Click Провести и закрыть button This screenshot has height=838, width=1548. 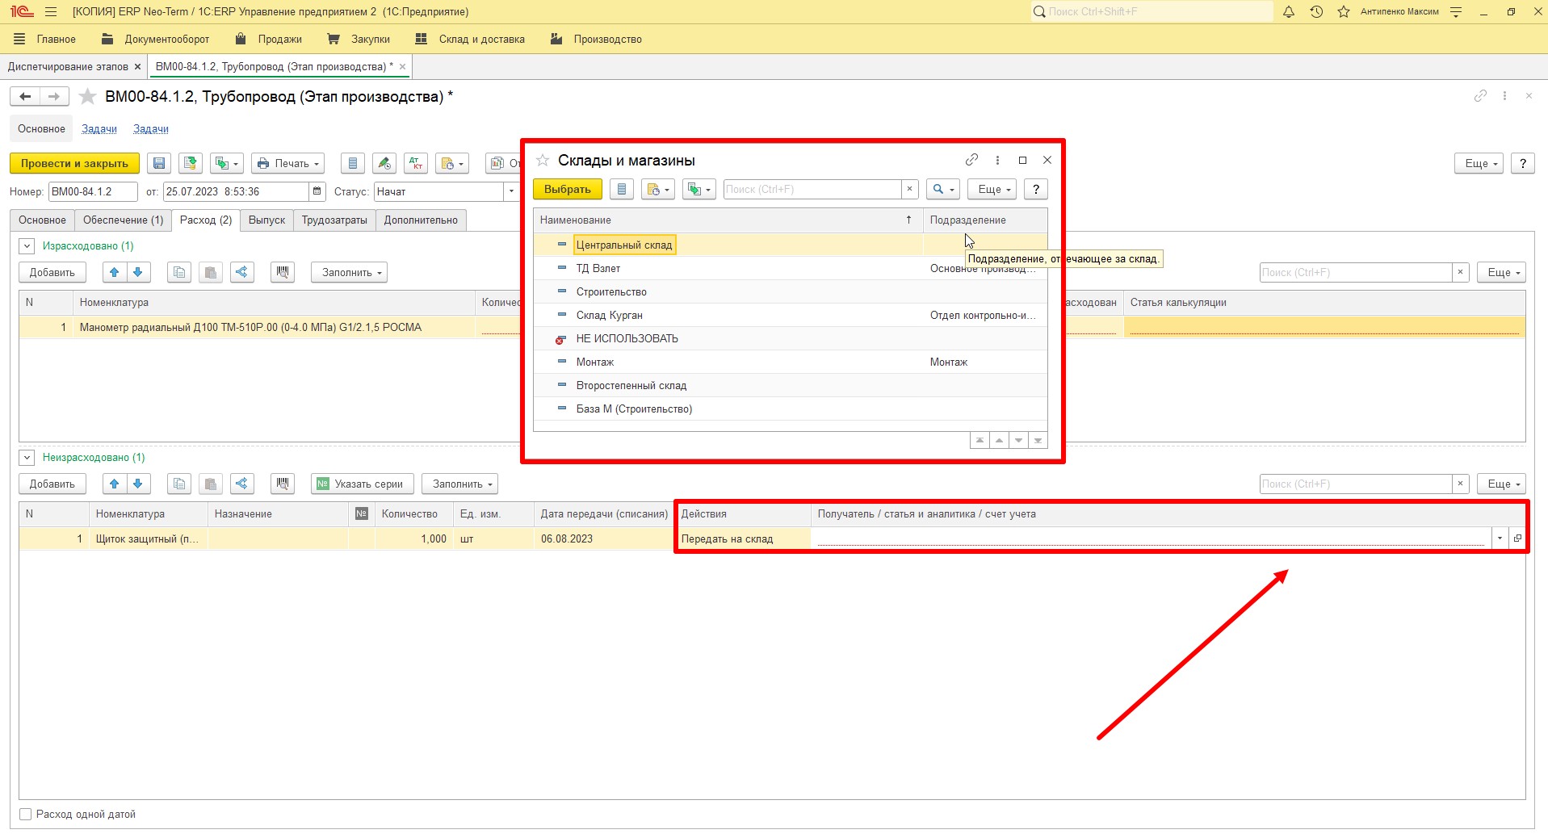click(74, 163)
